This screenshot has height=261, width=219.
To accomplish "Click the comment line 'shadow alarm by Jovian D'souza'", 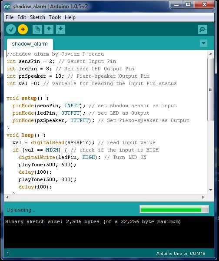I will 55,54.
